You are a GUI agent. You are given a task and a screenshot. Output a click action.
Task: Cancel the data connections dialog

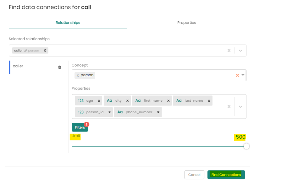pyautogui.click(x=194, y=175)
